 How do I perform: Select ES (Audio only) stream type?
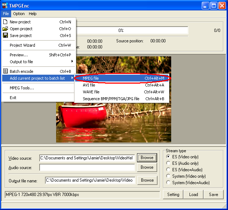168,163
